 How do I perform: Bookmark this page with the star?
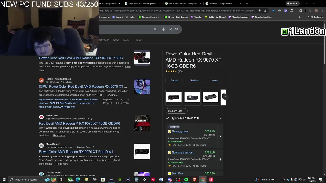[x=265, y=11]
